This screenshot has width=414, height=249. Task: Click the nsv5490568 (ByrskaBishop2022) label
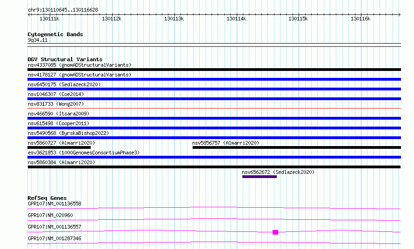click(68, 133)
